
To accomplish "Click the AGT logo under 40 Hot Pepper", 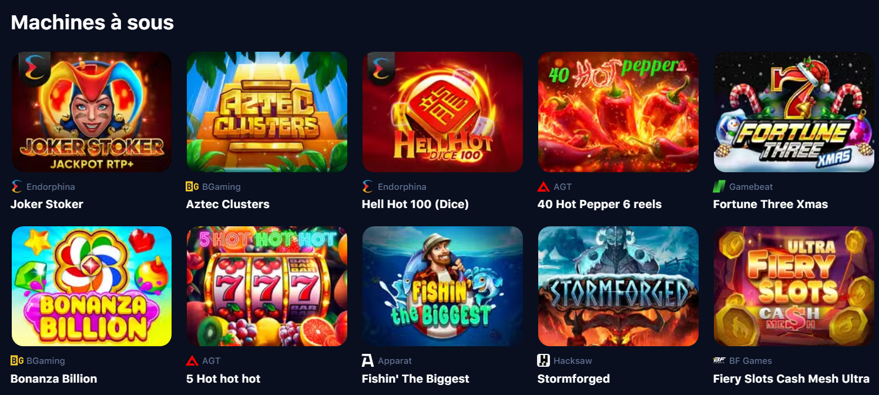I will [x=543, y=187].
